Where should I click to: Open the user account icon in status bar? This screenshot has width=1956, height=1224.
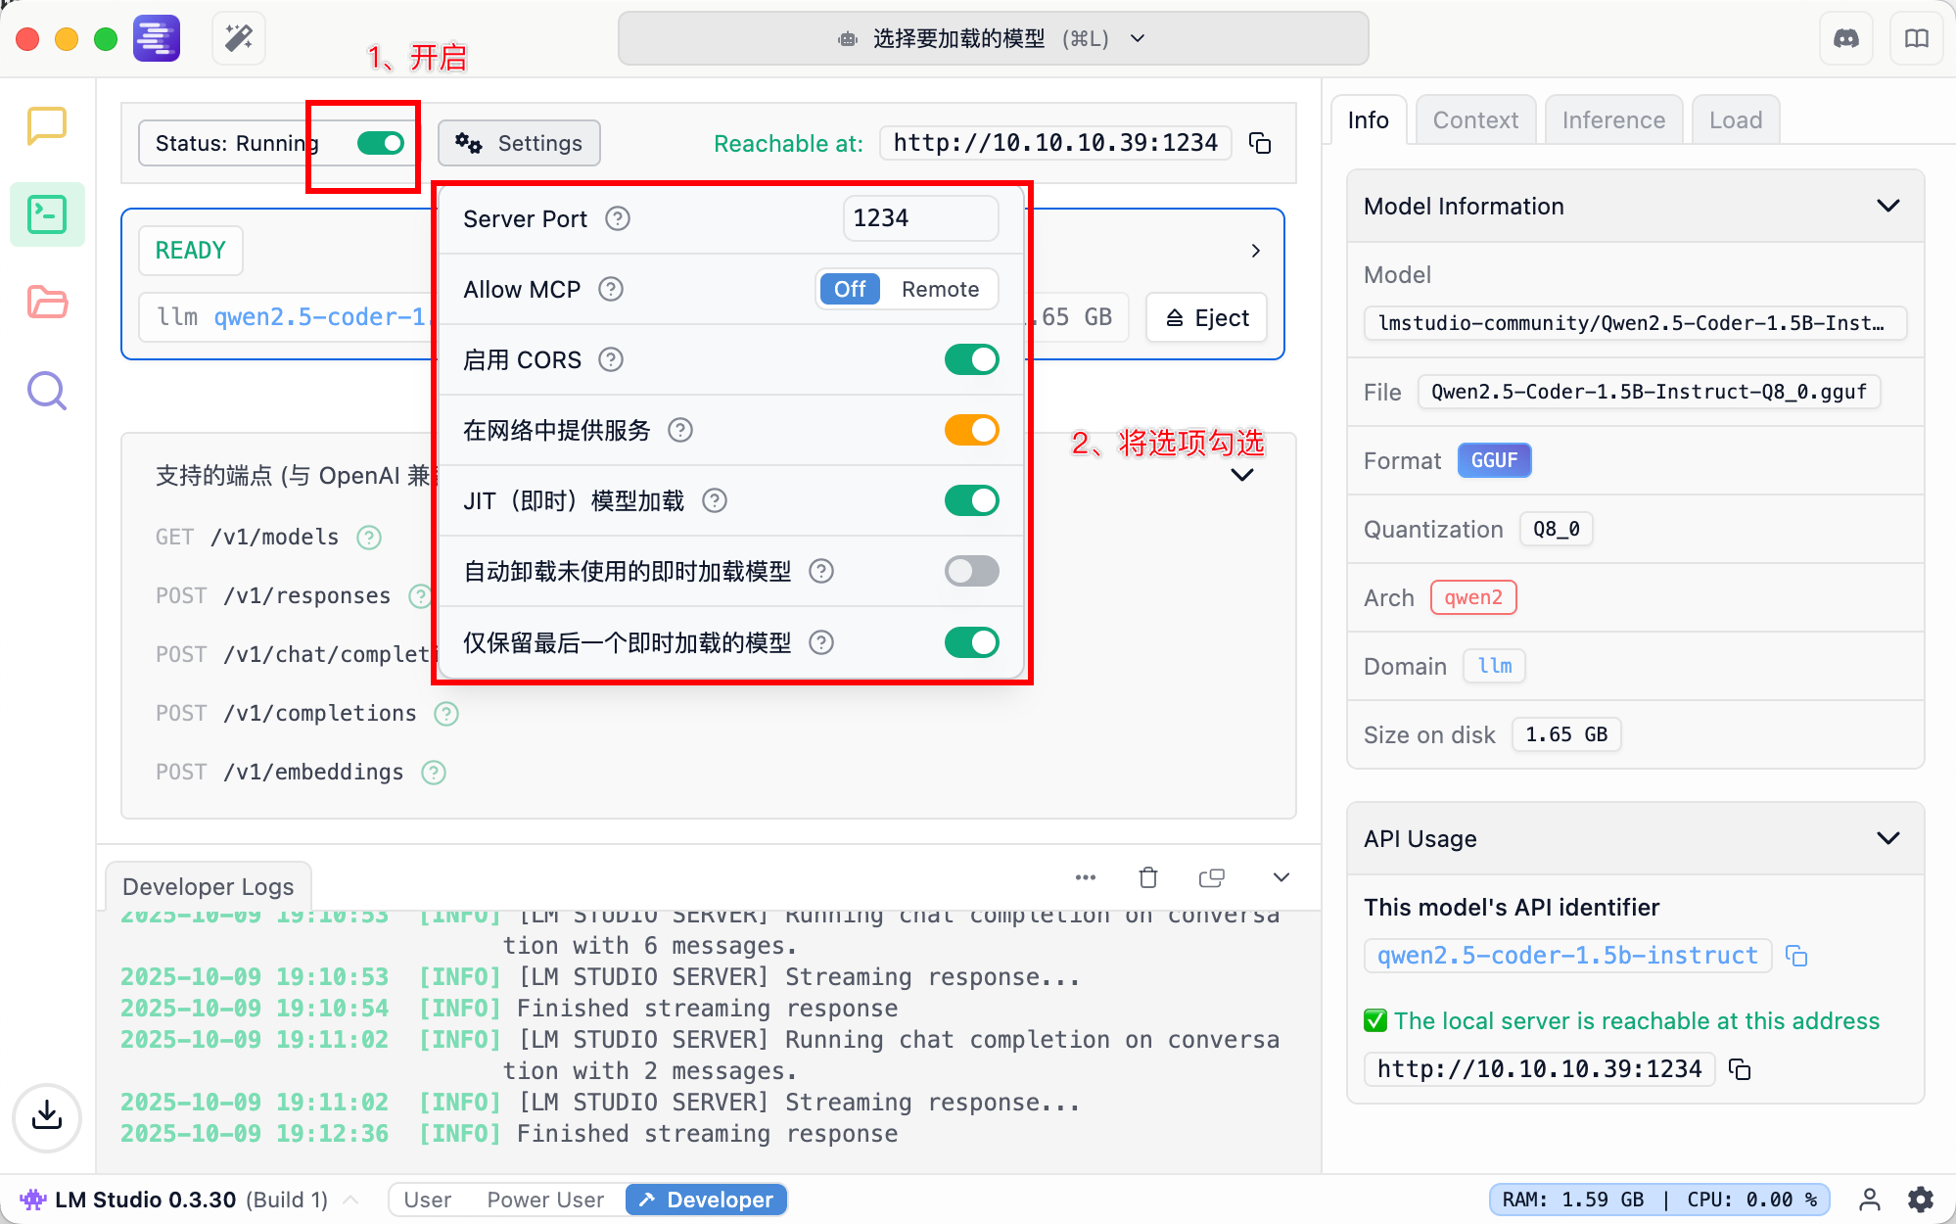(x=1869, y=1200)
